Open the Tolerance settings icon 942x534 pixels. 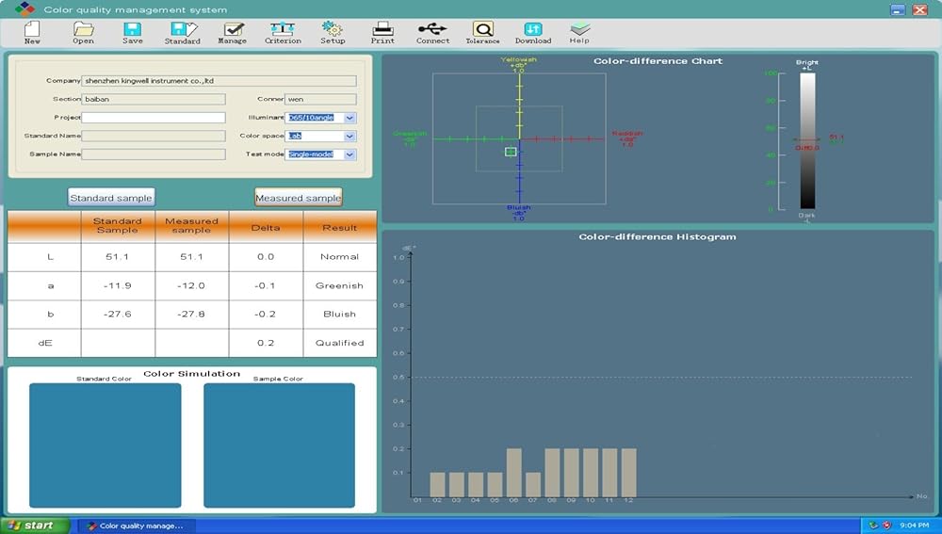pos(482,31)
